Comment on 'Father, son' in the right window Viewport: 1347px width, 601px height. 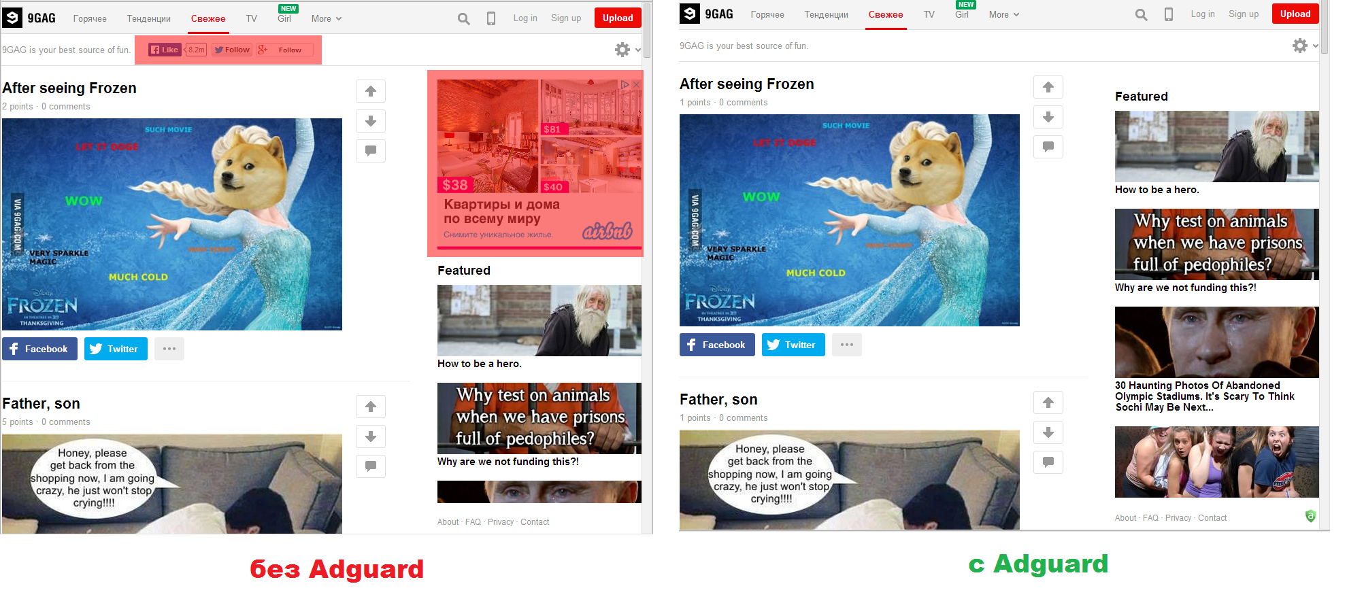click(1048, 462)
